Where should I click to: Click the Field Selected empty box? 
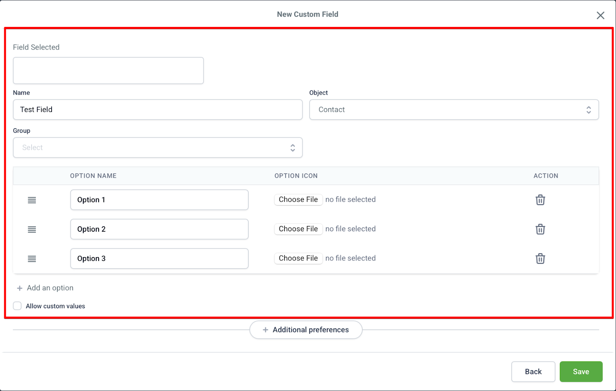pyautogui.click(x=108, y=70)
